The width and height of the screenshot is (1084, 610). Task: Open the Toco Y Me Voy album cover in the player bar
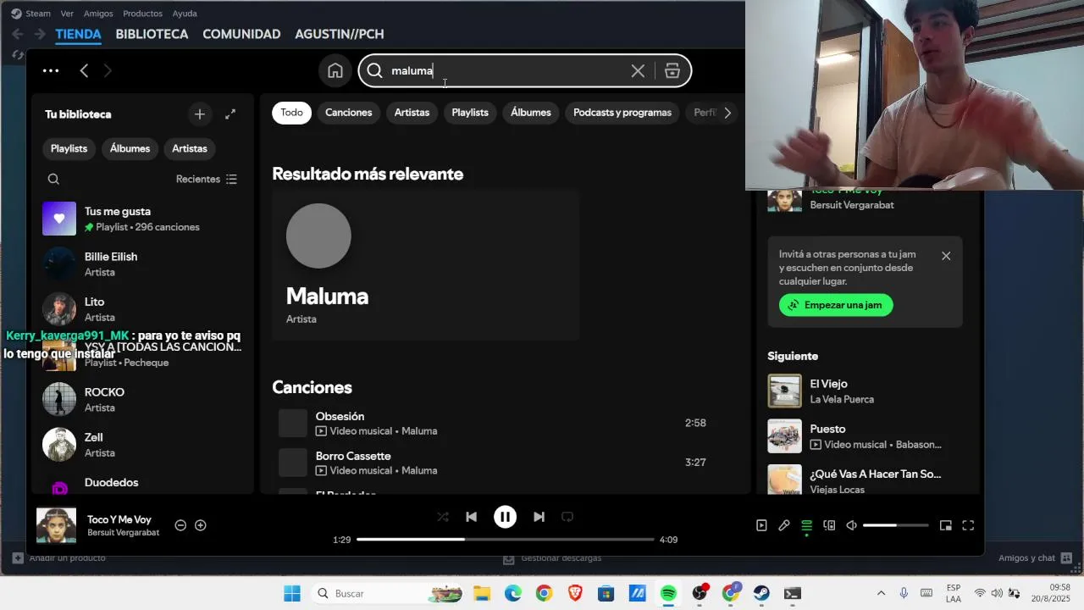tap(56, 525)
